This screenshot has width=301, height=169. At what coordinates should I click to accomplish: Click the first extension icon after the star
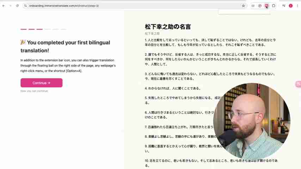point(253,6)
